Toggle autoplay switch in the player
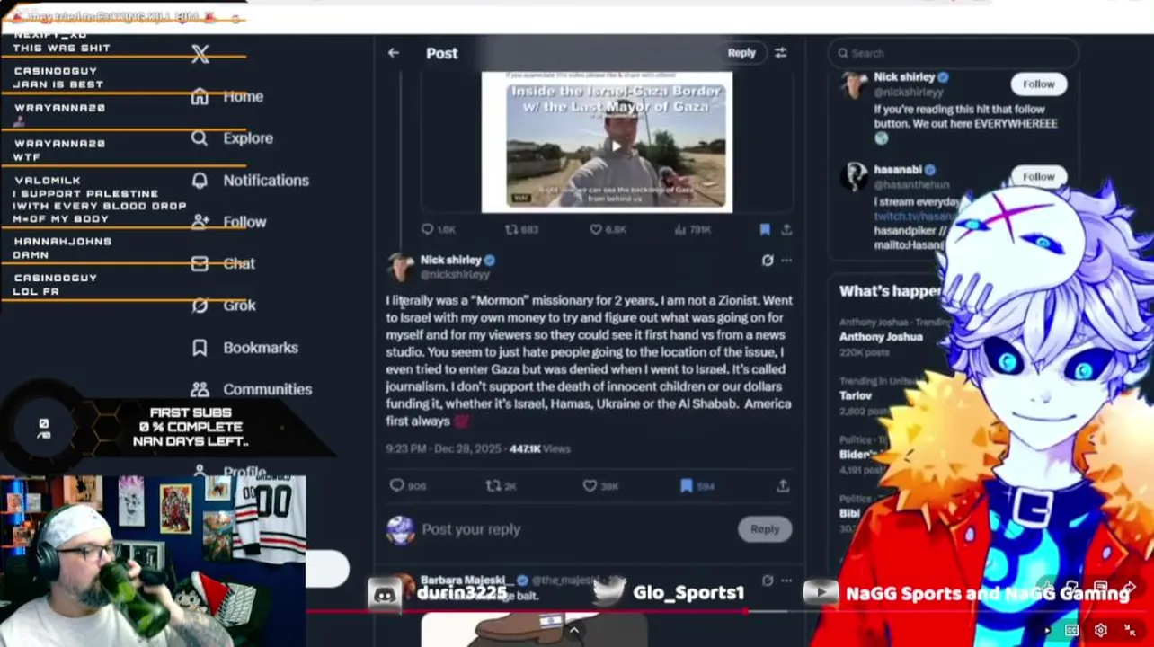Image resolution: width=1154 pixels, height=647 pixels. click(1045, 631)
